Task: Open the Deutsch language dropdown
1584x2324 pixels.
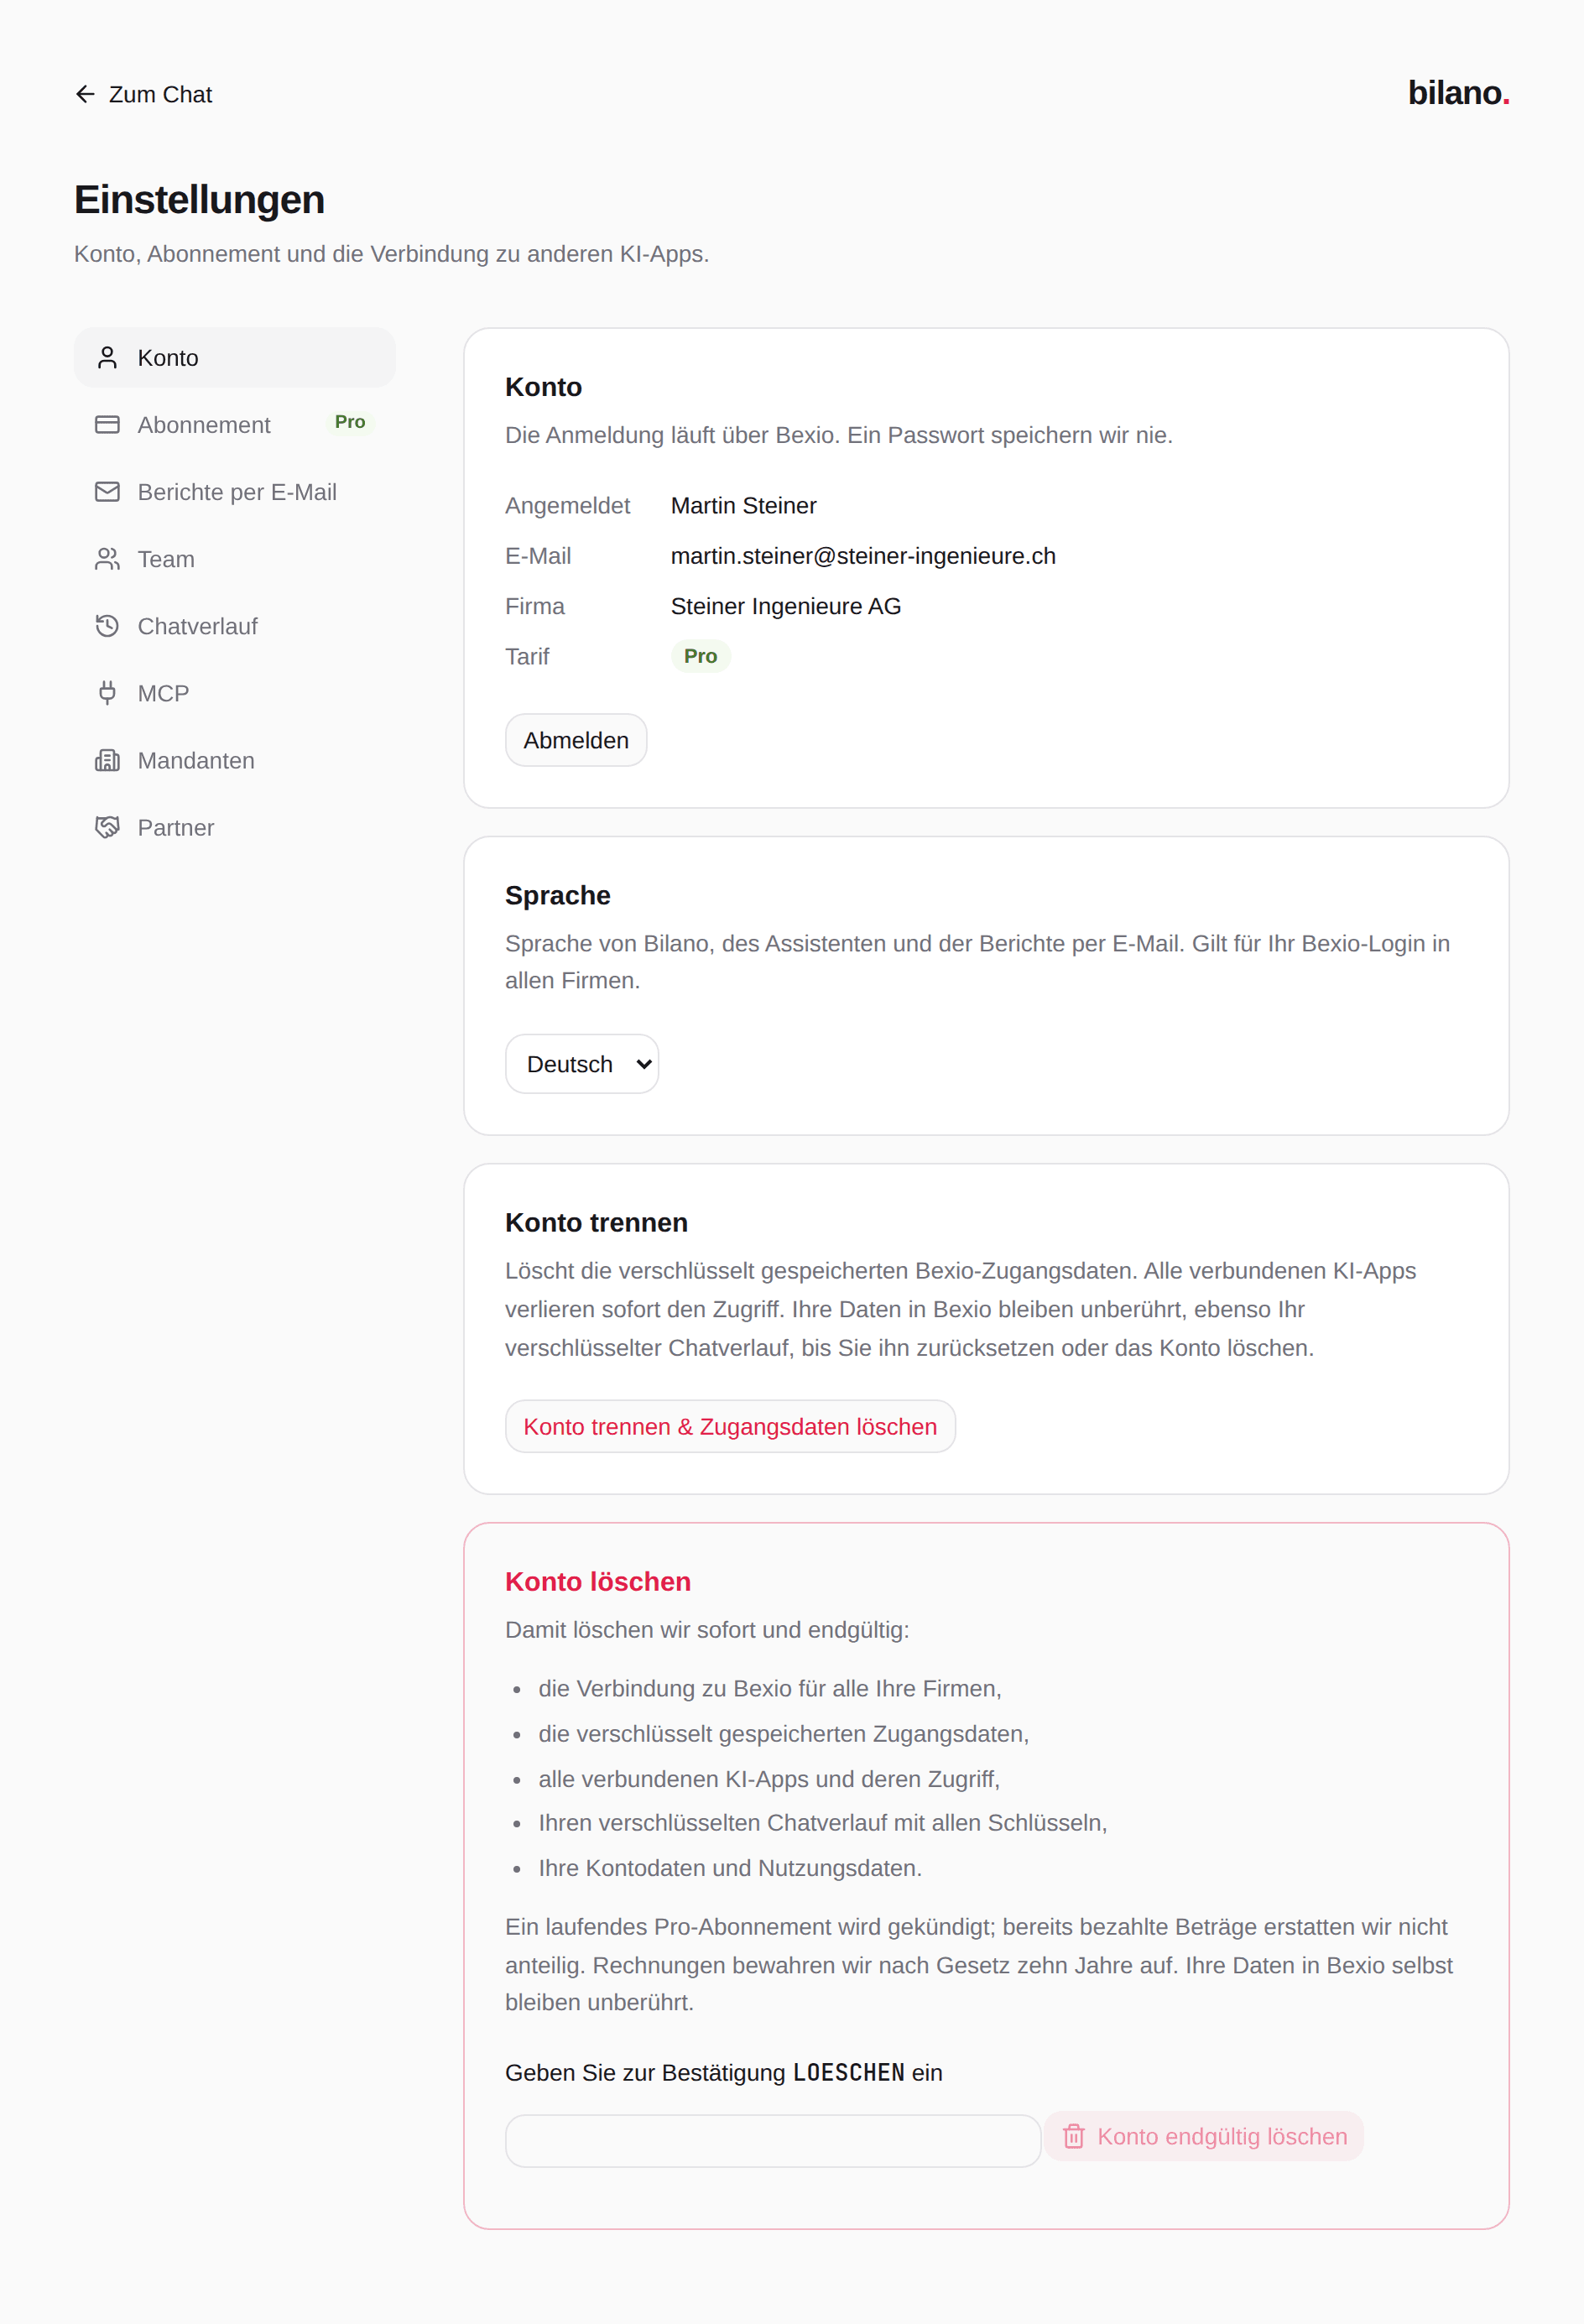Action: pos(582,1064)
